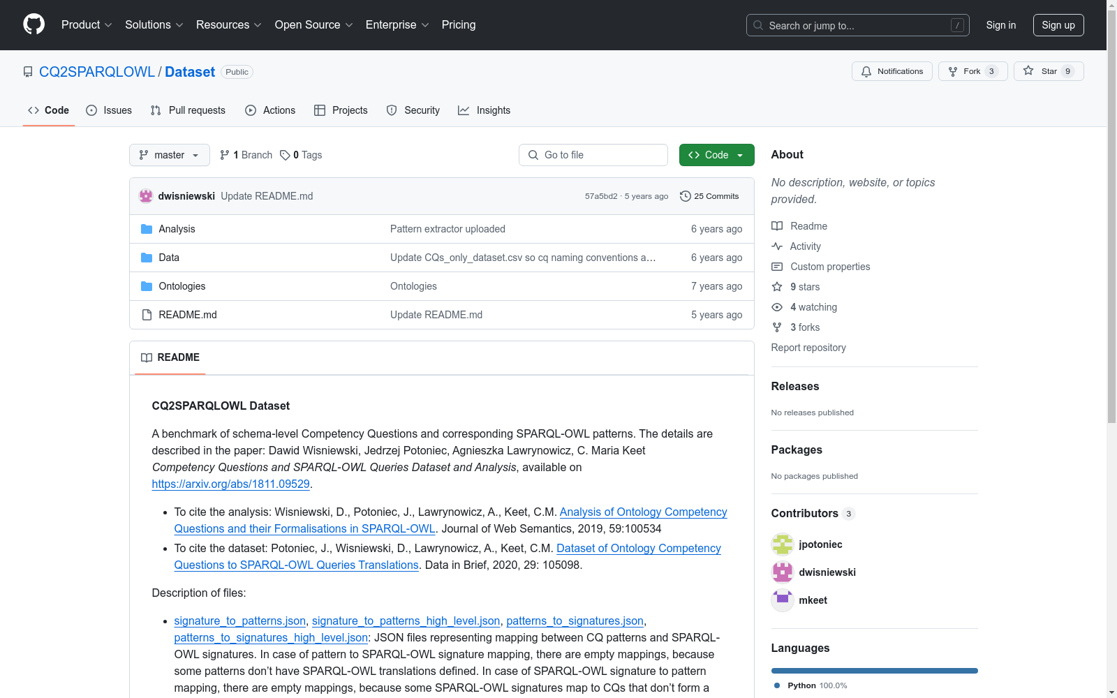
Task: Expand the Product menu
Action: 87,25
